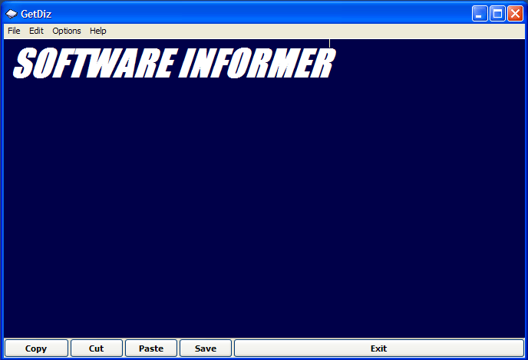The image size is (528, 360).
Task: Save the text with Save button
Action: (206, 348)
